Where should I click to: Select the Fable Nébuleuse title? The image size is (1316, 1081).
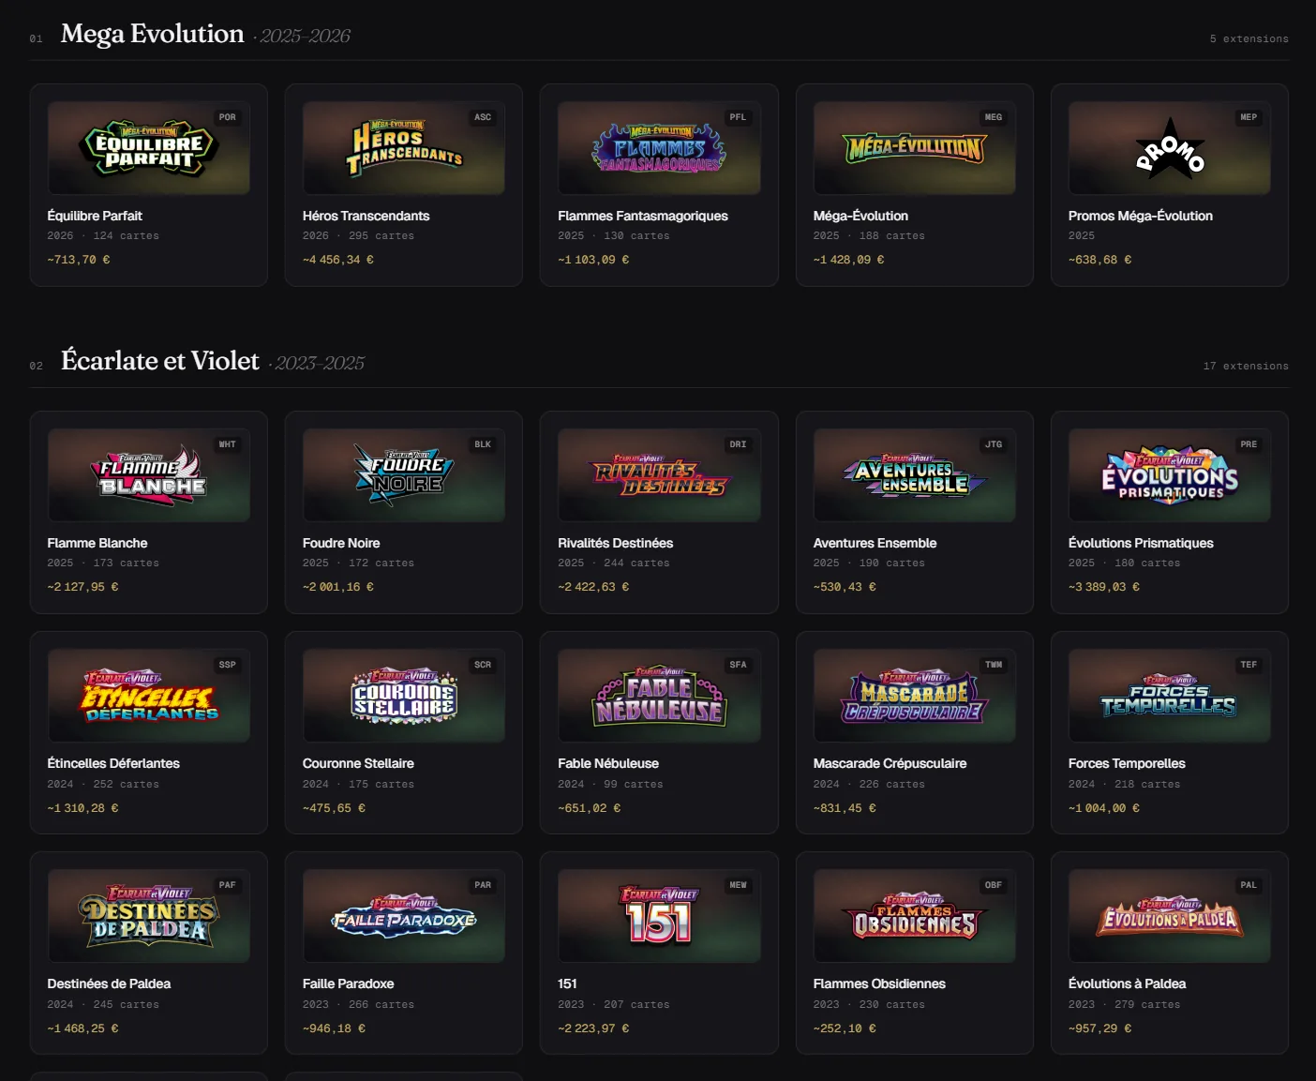coord(608,763)
